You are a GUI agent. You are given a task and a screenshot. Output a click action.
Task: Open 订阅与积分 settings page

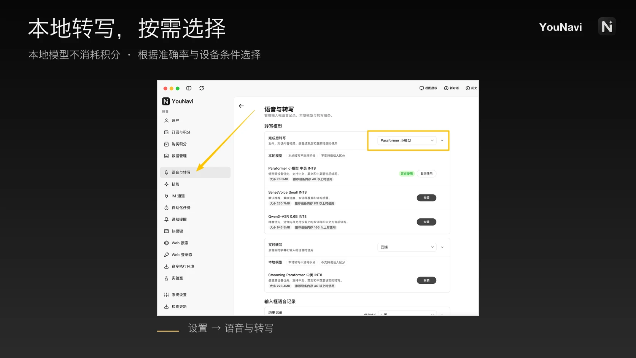click(x=195, y=132)
